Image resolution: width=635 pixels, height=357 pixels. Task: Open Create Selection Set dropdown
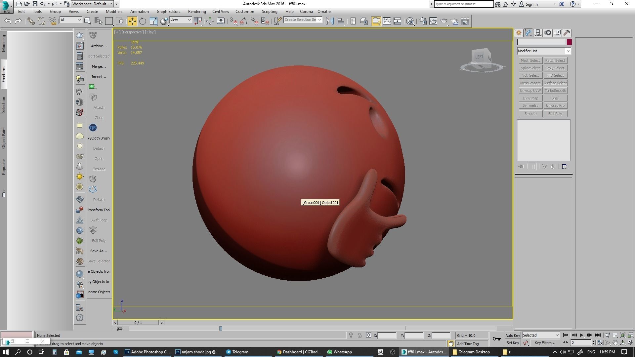pos(303,20)
